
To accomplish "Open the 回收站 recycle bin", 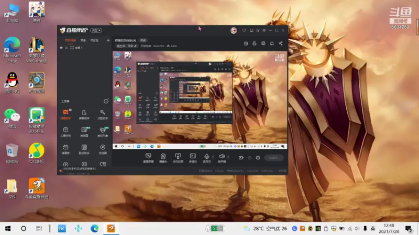I will pos(12,153).
